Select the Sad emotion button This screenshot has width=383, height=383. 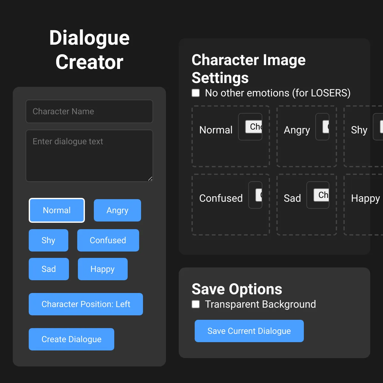click(x=49, y=269)
